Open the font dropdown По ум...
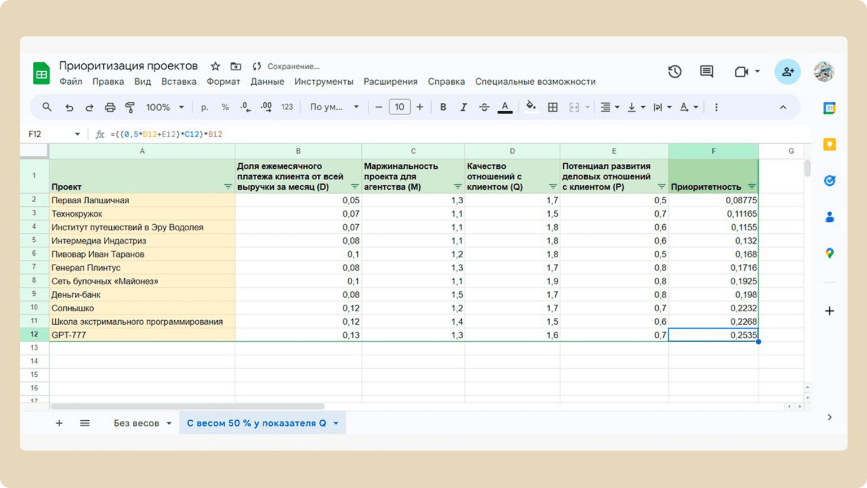The height and width of the screenshot is (488, 867). click(x=334, y=107)
